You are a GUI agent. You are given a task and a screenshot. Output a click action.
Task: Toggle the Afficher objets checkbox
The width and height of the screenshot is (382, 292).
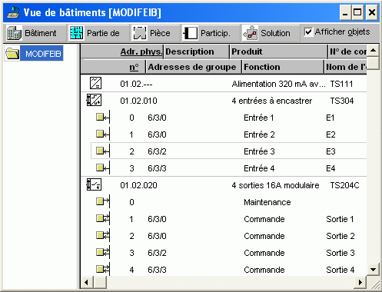(308, 32)
